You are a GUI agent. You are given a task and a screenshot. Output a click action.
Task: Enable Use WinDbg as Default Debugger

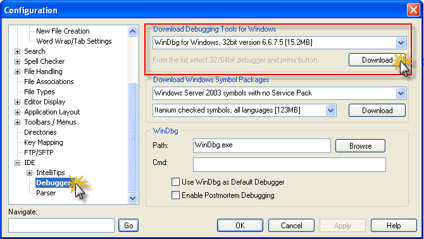point(175,182)
